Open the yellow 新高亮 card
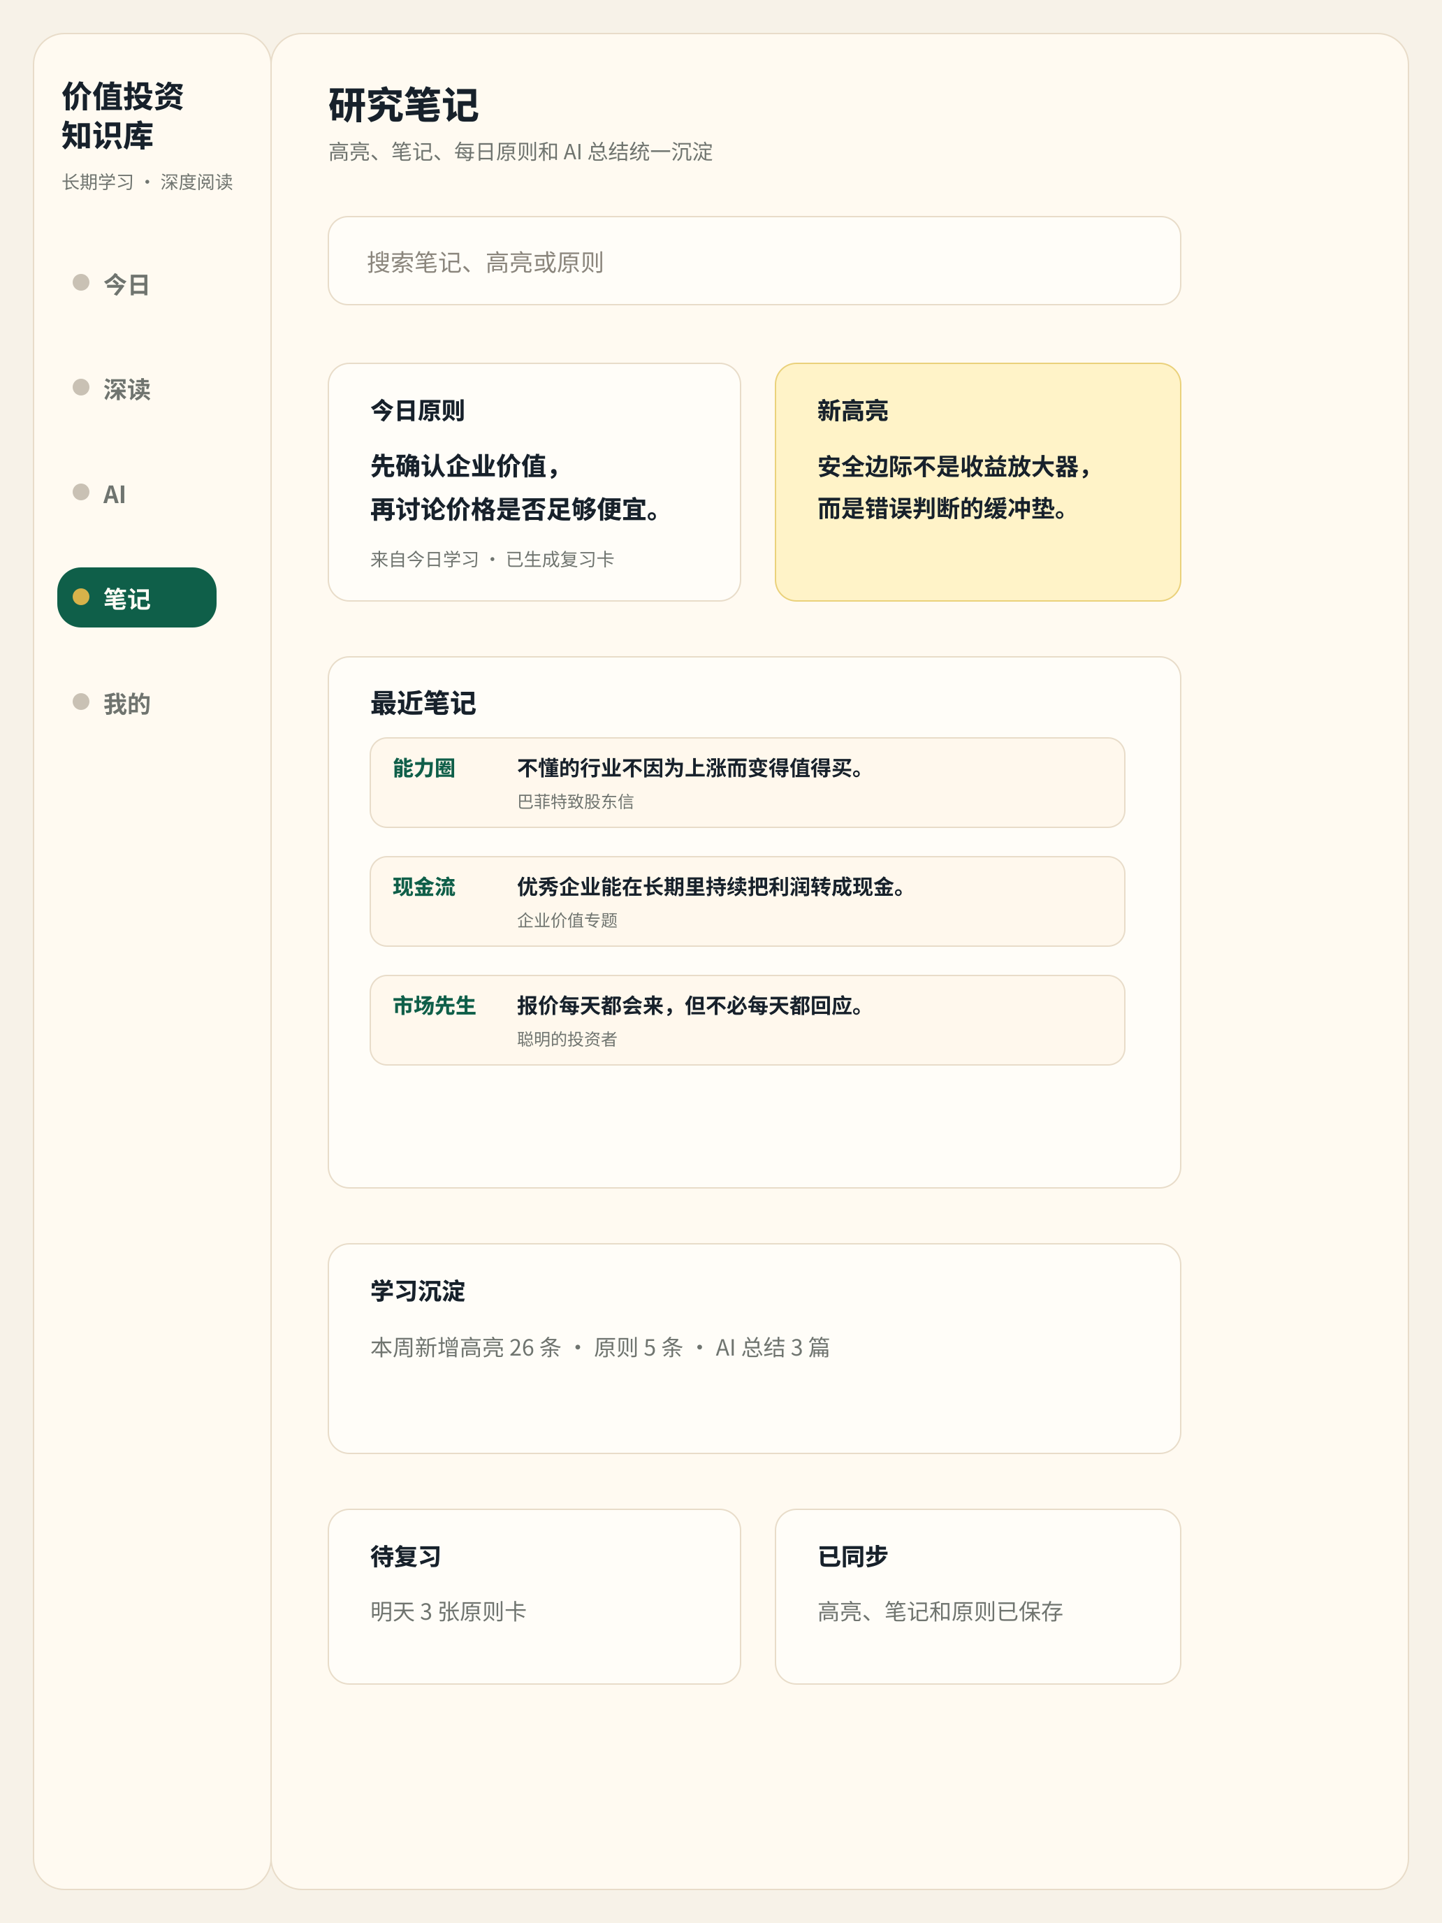The height and width of the screenshot is (1923, 1442). click(977, 482)
